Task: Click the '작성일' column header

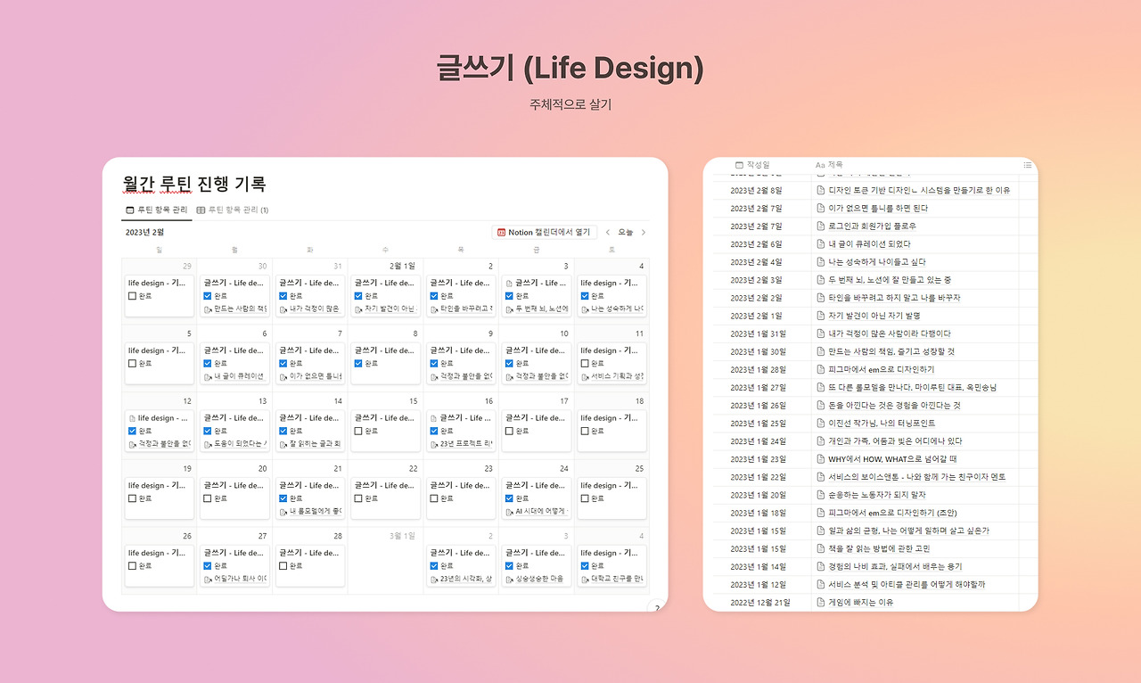Action: pyautogui.click(x=752, y=165)
